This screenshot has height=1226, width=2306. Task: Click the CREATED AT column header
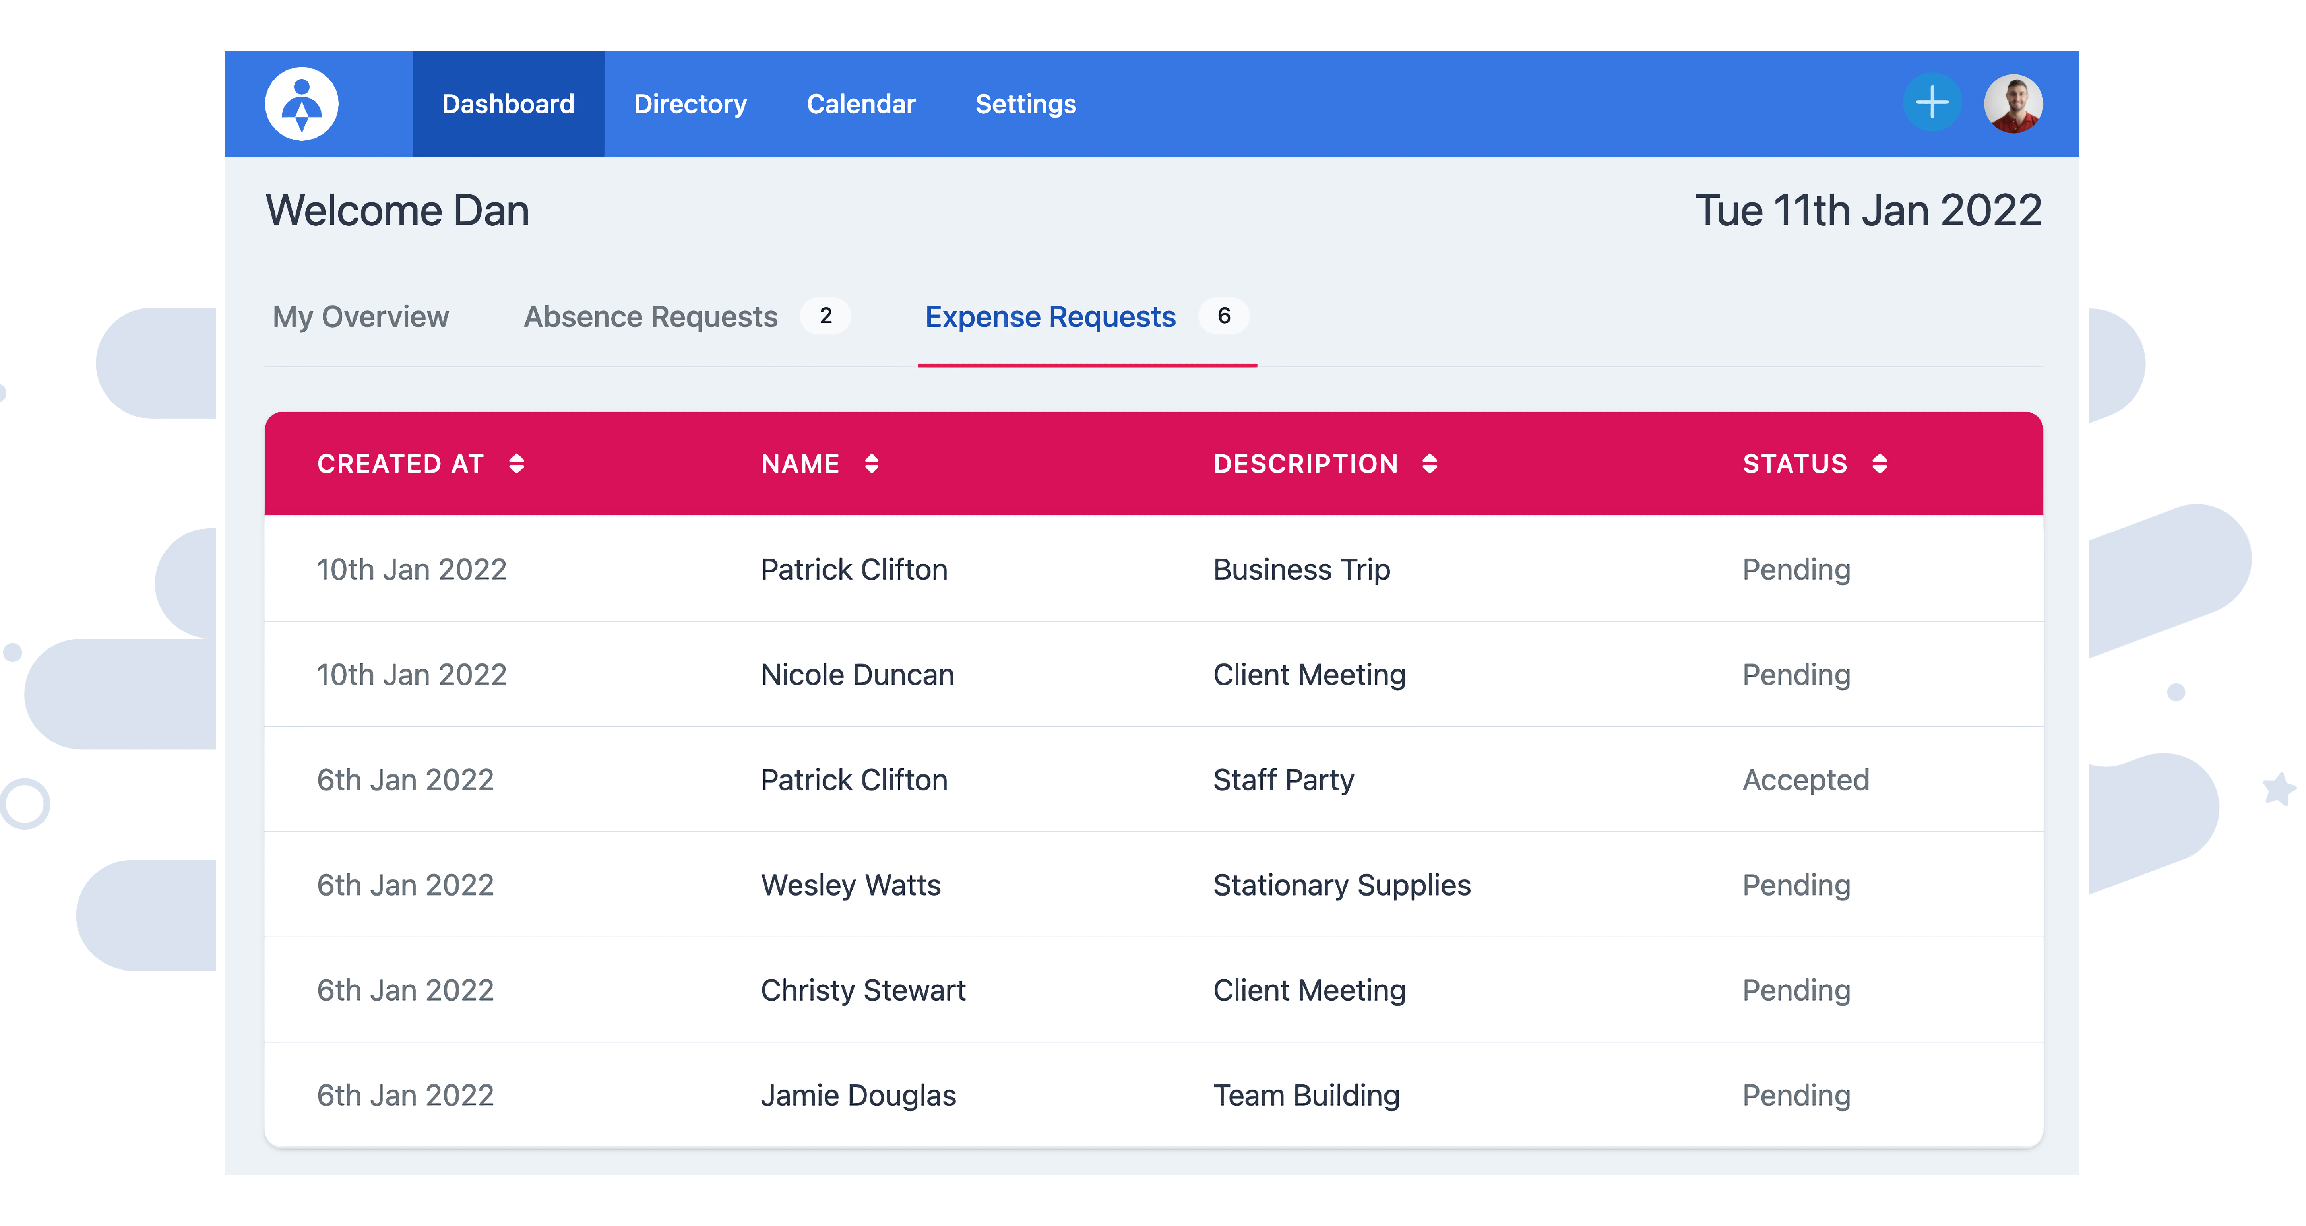coord(400,464)
